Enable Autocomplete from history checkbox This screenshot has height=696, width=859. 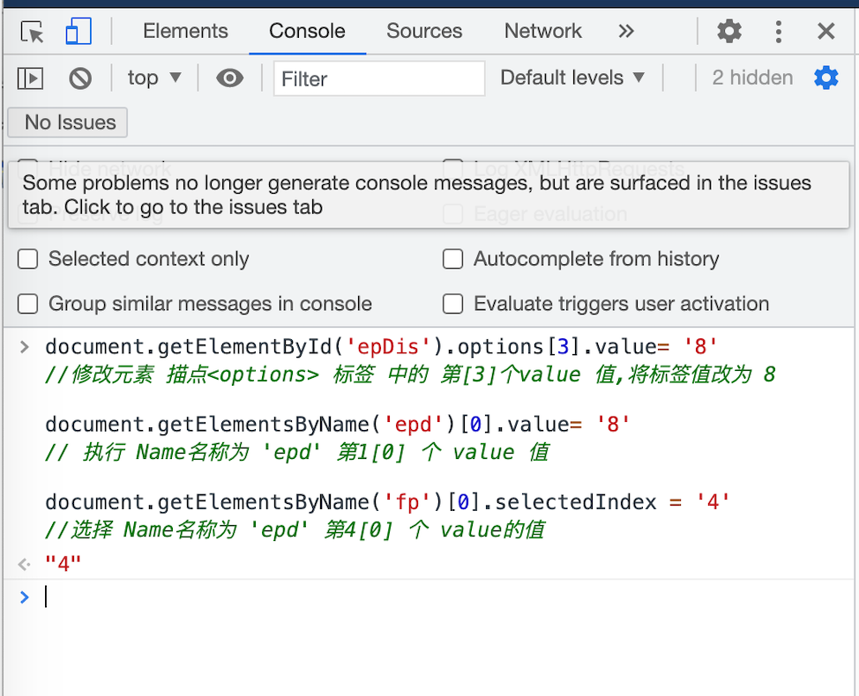click(452, 259)
